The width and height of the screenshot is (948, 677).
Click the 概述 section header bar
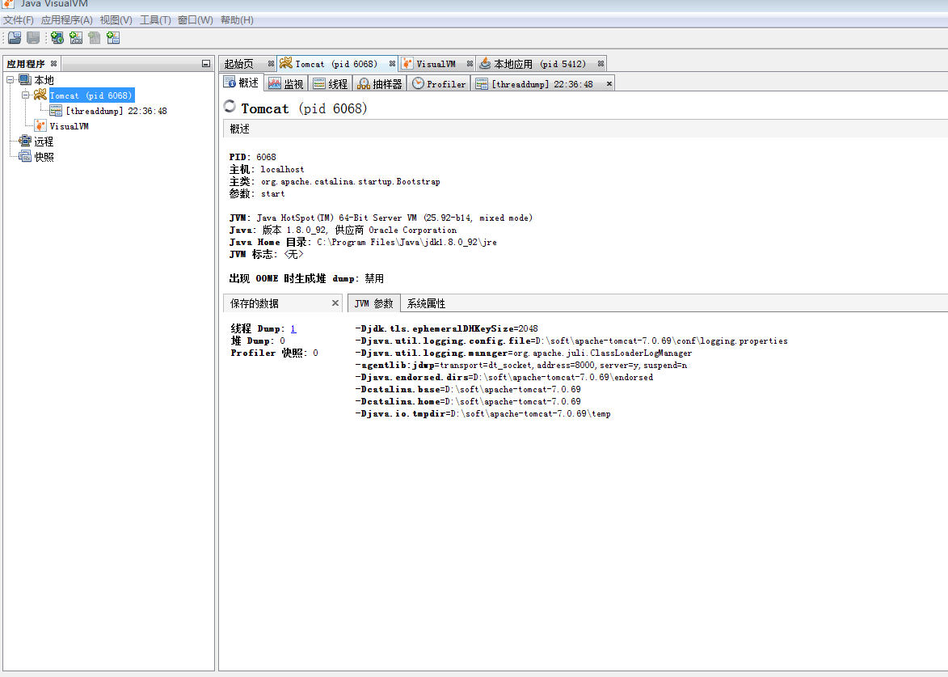[585, 129]
